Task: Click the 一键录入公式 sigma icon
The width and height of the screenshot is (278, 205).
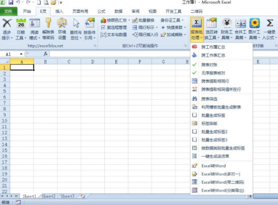Action: tap(270, 24)
